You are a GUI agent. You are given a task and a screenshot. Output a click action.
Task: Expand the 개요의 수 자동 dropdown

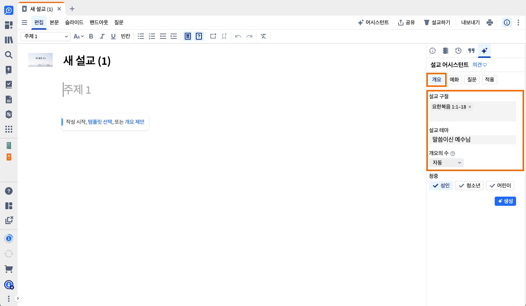(x=446, y=163)
